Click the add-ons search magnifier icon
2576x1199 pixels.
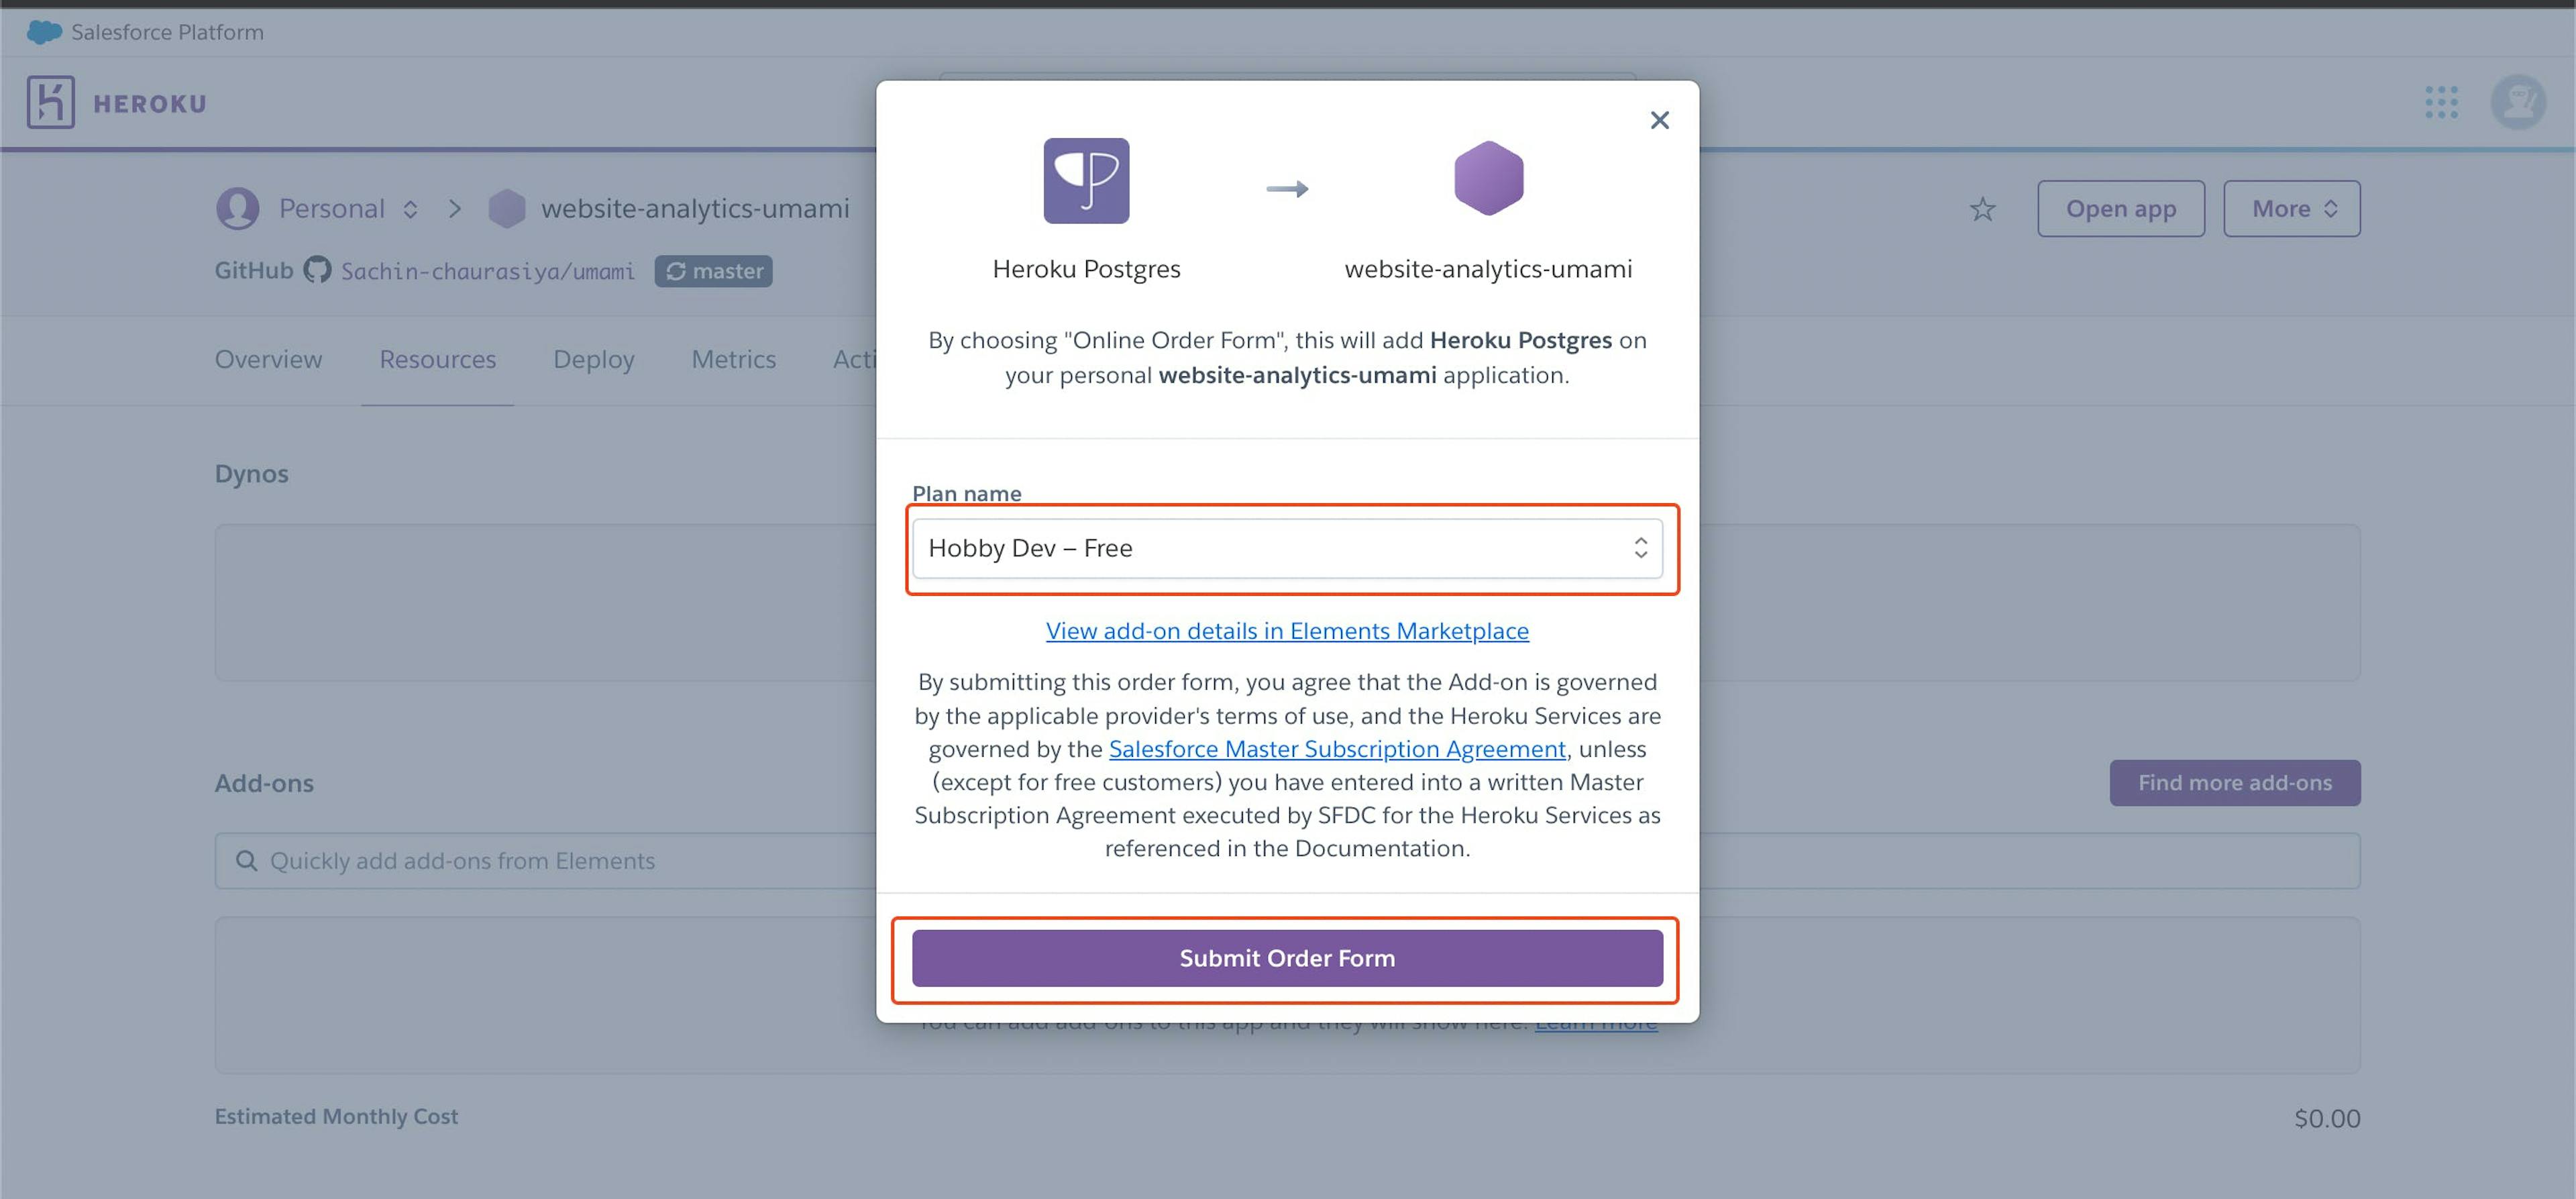[x=246, y=861]
